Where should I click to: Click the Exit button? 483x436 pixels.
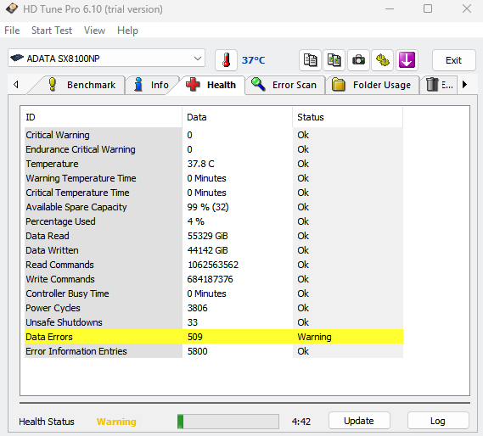point(454,60)
